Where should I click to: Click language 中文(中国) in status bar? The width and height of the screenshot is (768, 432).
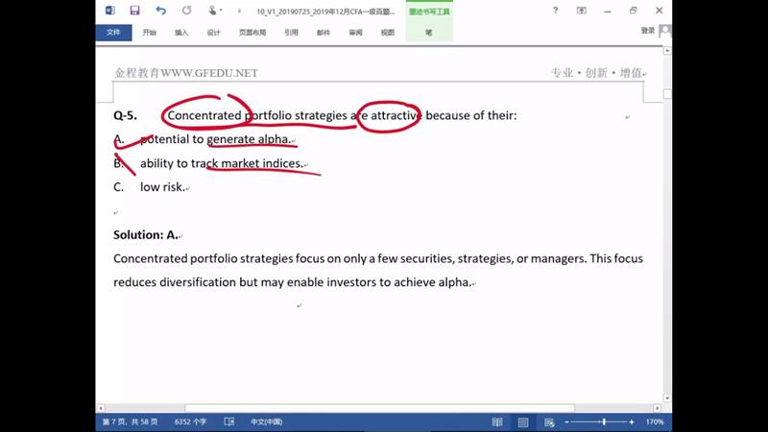pos(266,421)
